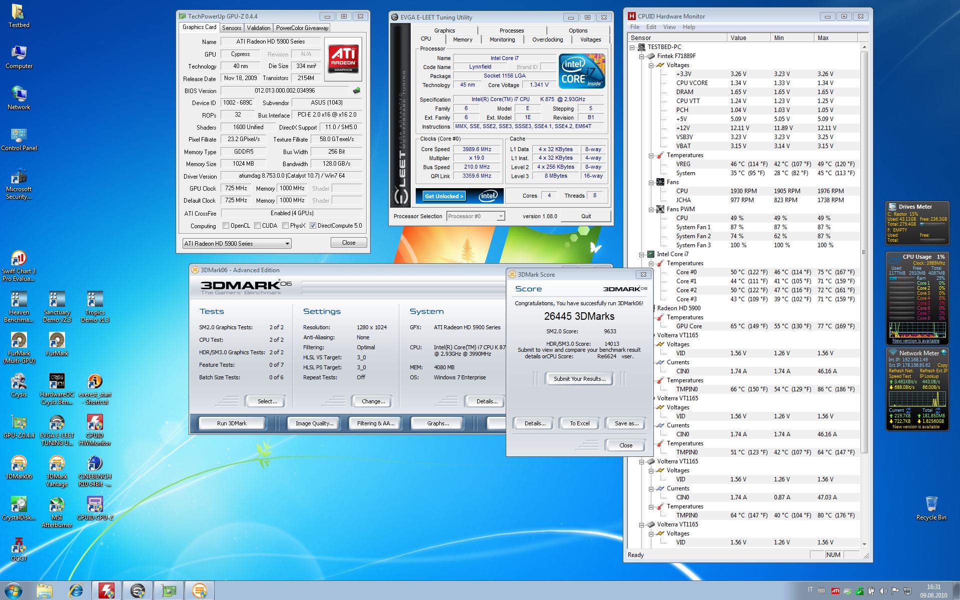Launch Swiff Chart 3 Pro shortcut
Viewport: 960px width, 600px height.
19,266
